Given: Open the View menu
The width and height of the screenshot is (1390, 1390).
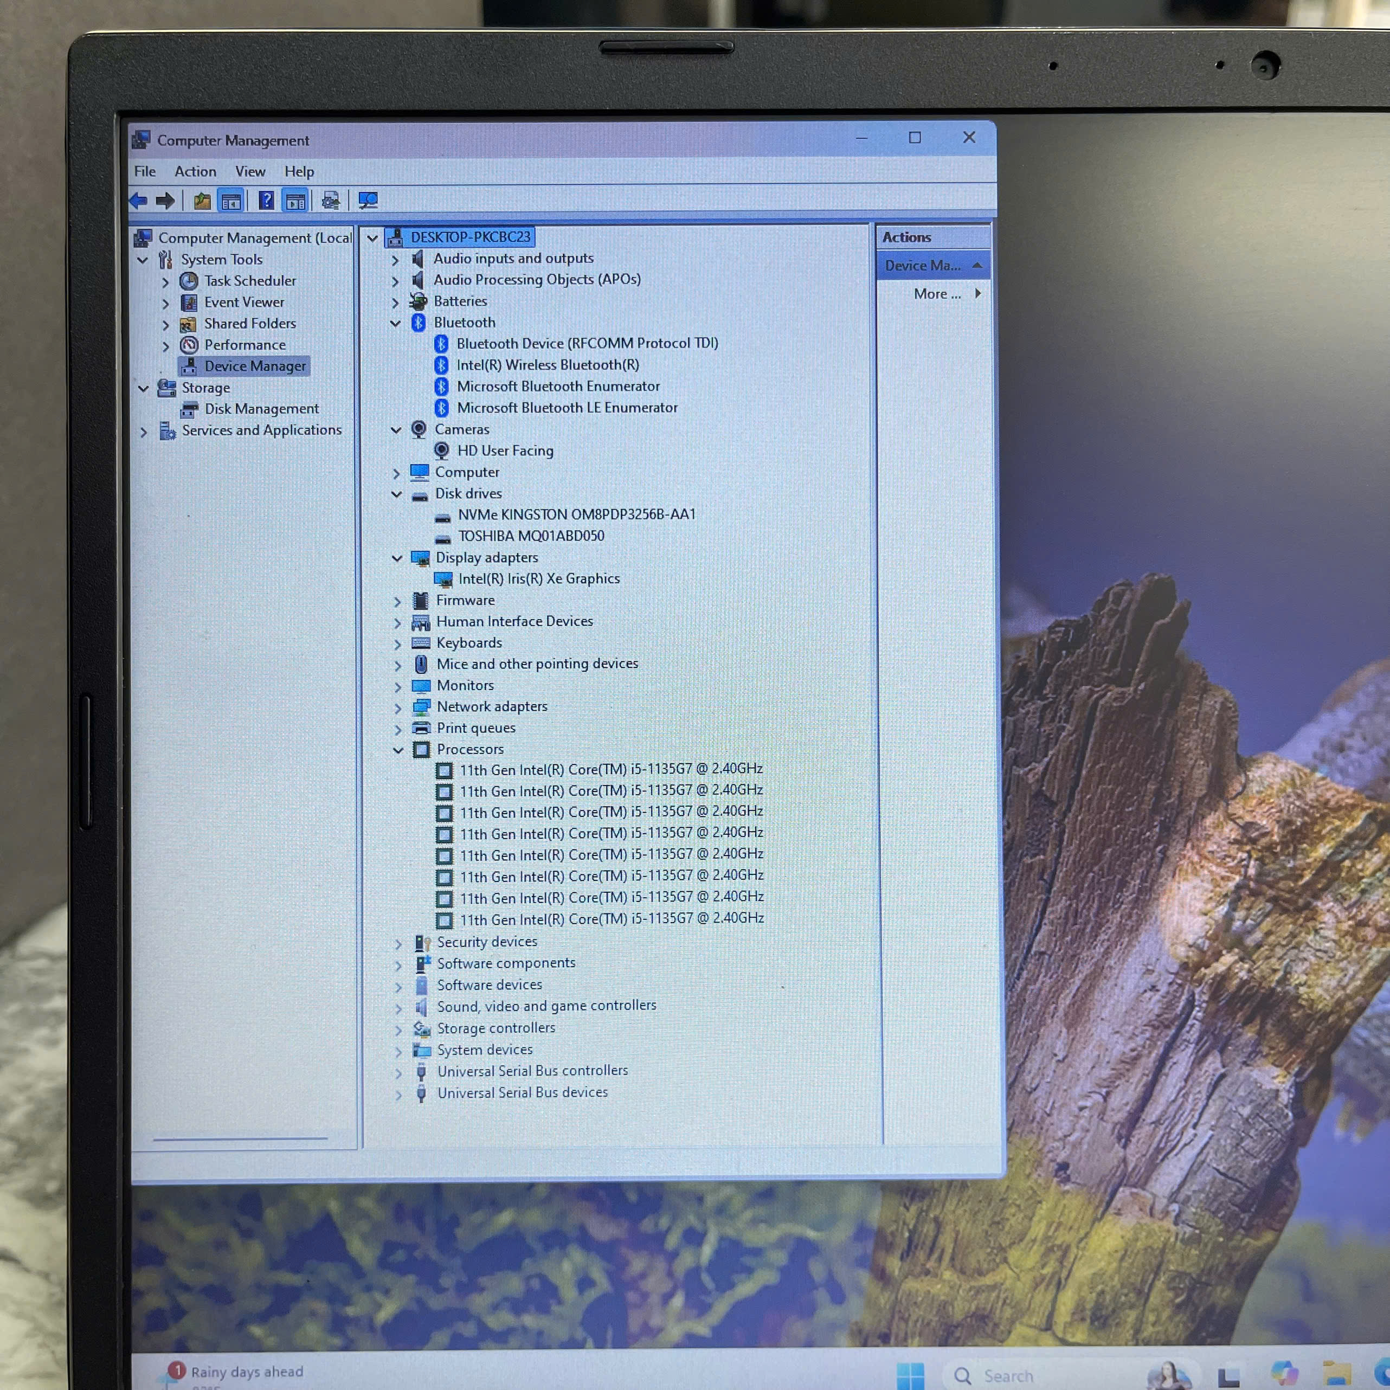Looking at the screenshot, I should (x=250, y=171).
